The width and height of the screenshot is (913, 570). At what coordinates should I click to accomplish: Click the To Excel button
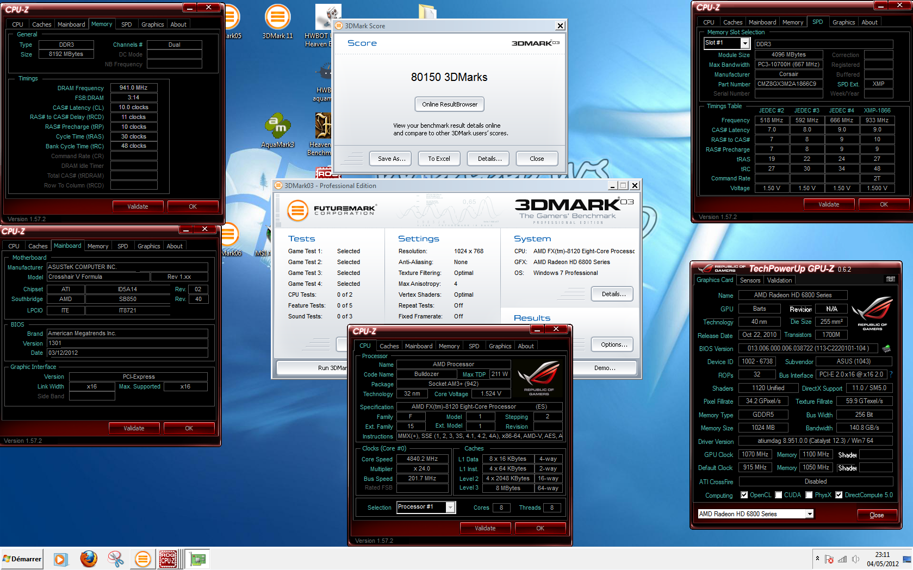click(x=439, y=159)
